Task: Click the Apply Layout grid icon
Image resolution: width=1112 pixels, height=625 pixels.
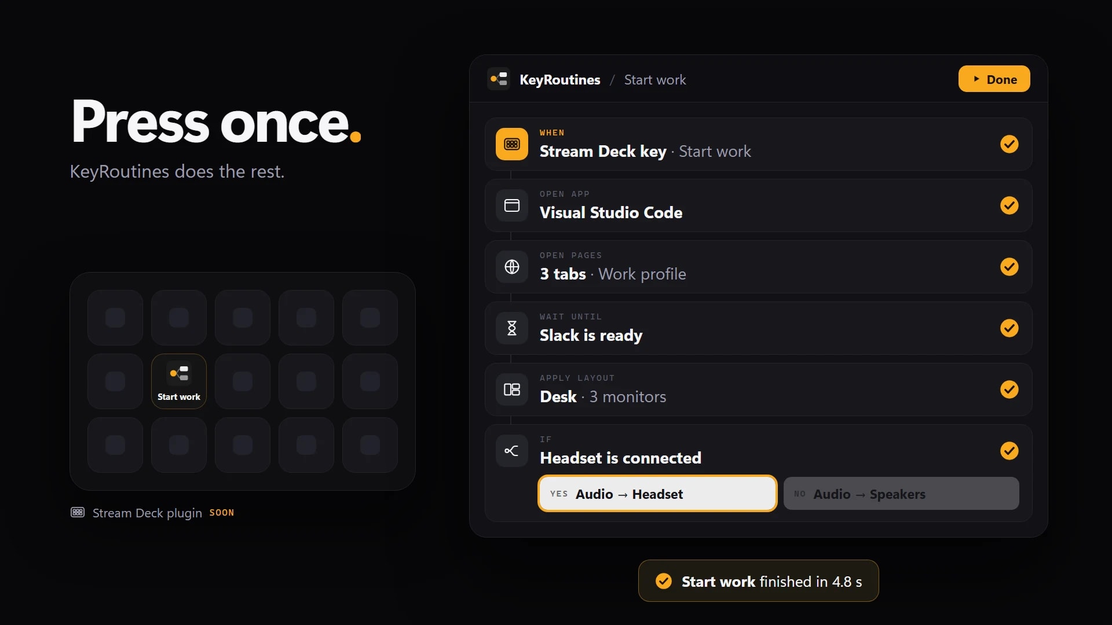Action: click(x=512, y=389)
